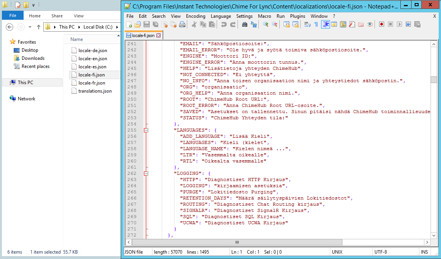Go back in Explorer navigation
441x259 pixels.
click(x=10, y=27)
